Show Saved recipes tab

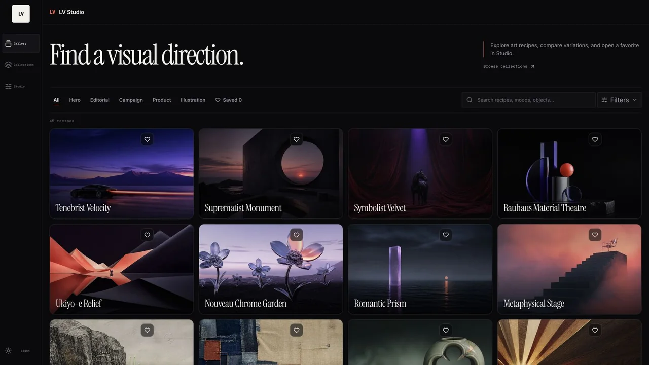click(x=229, y=100)
